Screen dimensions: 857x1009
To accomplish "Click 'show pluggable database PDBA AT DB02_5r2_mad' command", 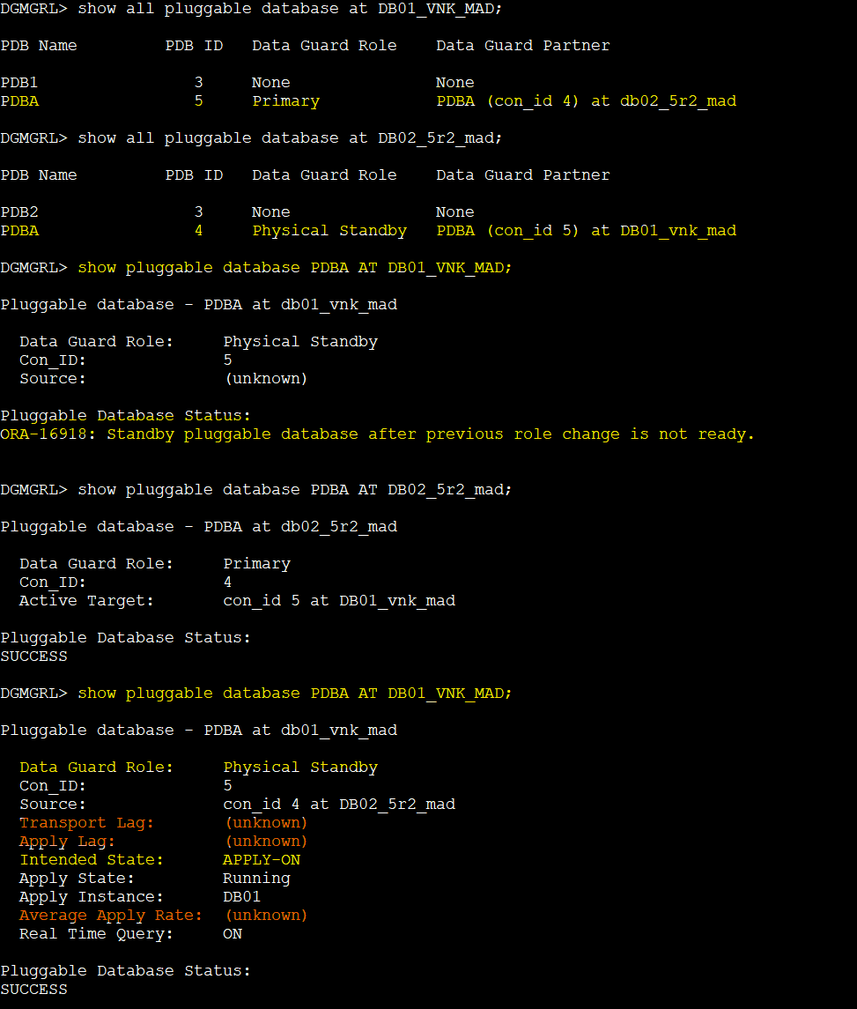I will (x=295, y=490).
